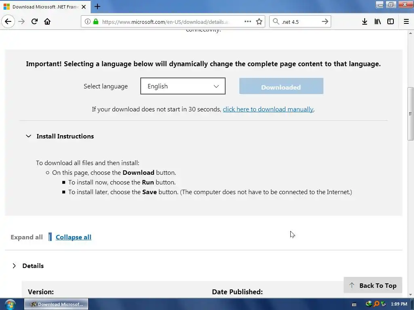Click the vertical scrollbar thumb
414x310 pixels.
[410, 113]
